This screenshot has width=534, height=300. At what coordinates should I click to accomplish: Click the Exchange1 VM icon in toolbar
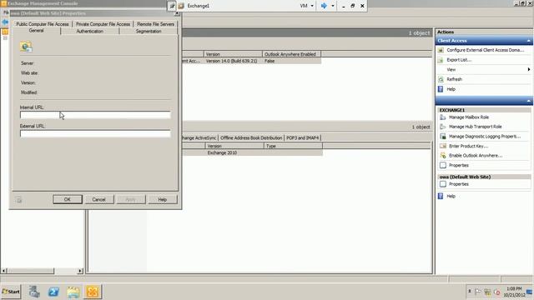(x=181, y=6)
